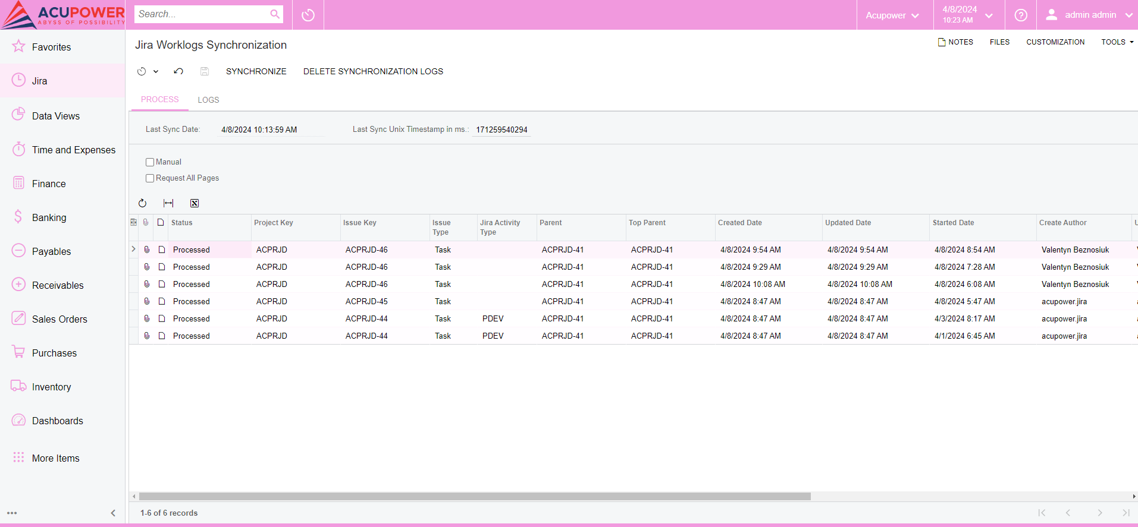Screen dimensions: 1138x527
Task: Click the search magnifier icon
Action: click(275, 14)
